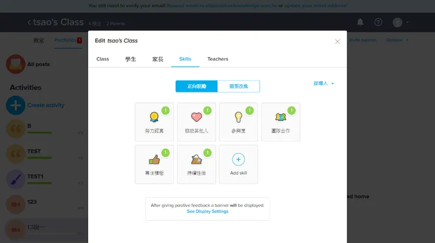Open the notifications bell
Screen dimensions: 435x243
coord(360,22)
